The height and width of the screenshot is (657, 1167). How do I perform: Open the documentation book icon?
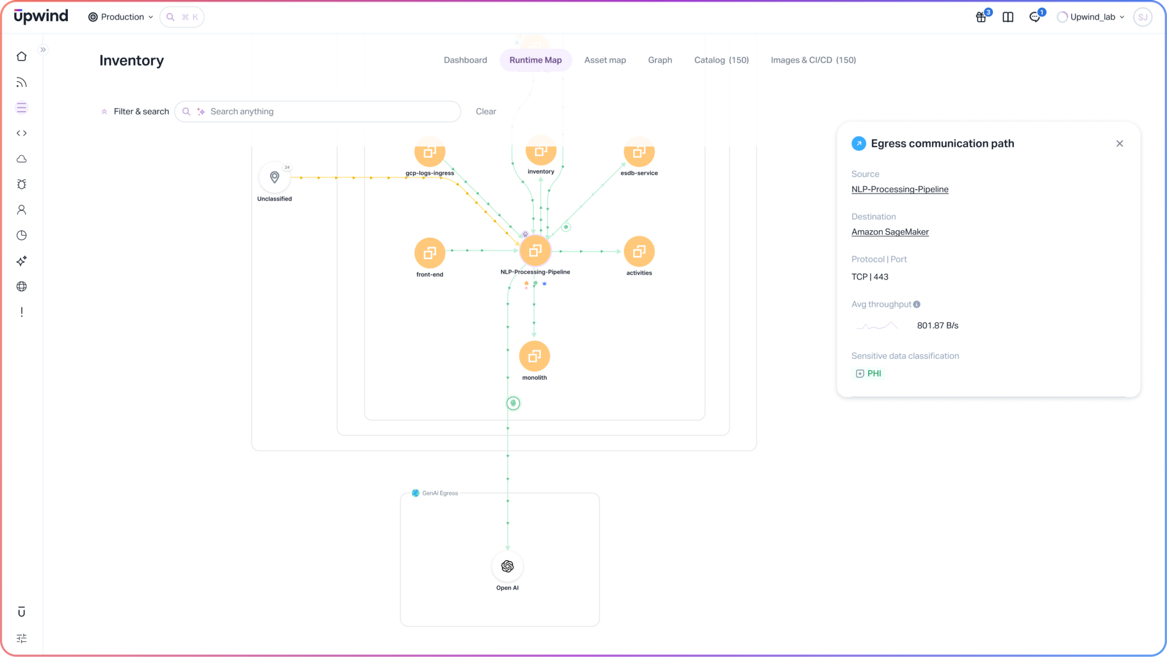point(1008,17)
